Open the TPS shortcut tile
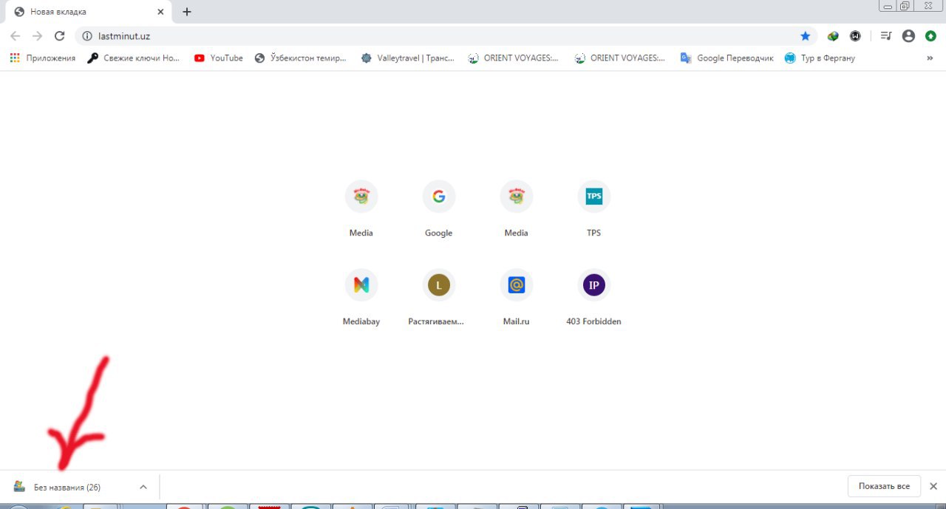Image resolution: width=946 pixels, height=509 pixels. [593, 209]
